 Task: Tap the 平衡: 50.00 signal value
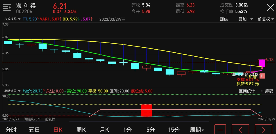98,91
